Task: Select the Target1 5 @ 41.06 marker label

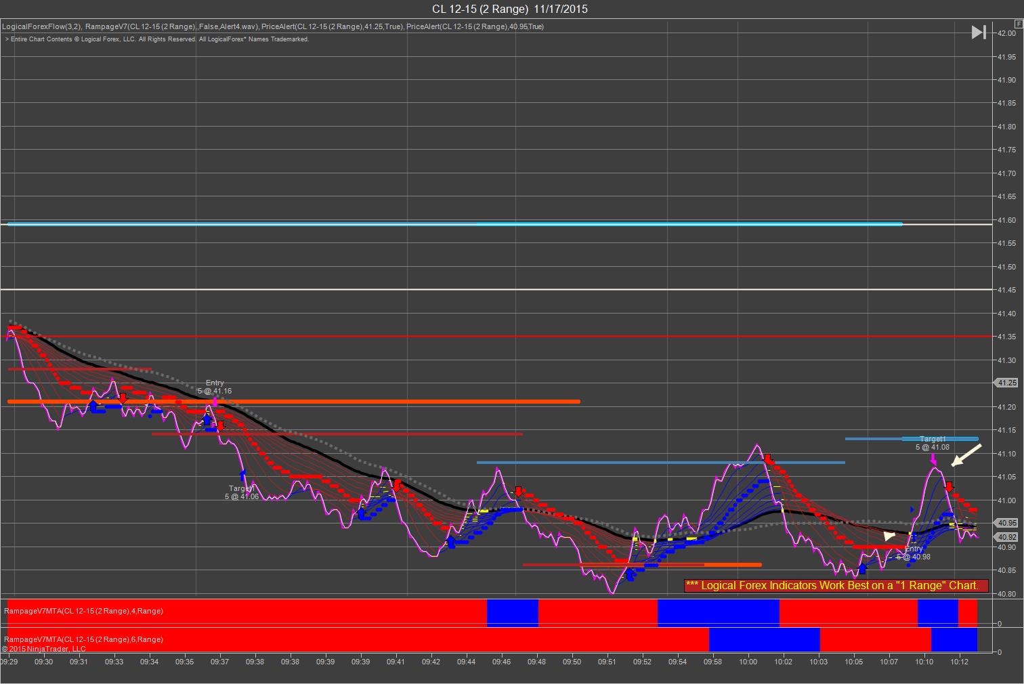Action: tap(242, 492)
